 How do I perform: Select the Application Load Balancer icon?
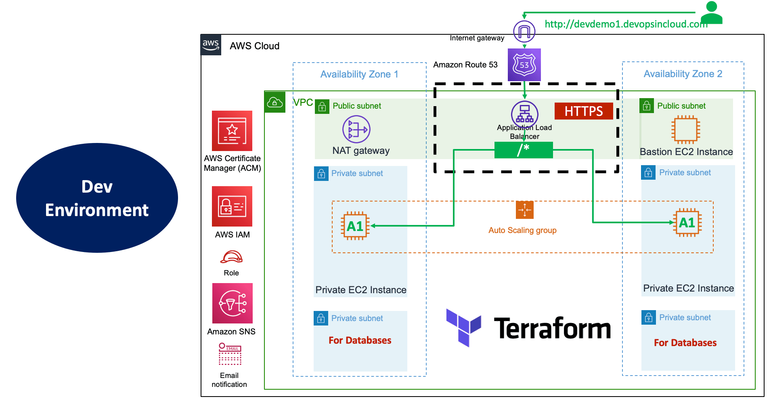(x=524, y=113)
